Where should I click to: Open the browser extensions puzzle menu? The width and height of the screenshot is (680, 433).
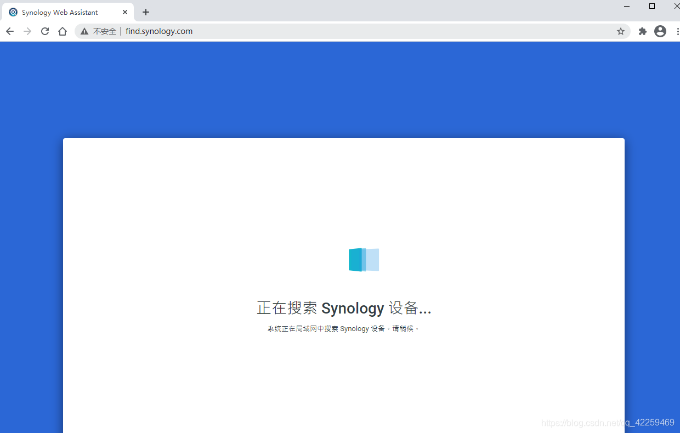click(643, 31)
